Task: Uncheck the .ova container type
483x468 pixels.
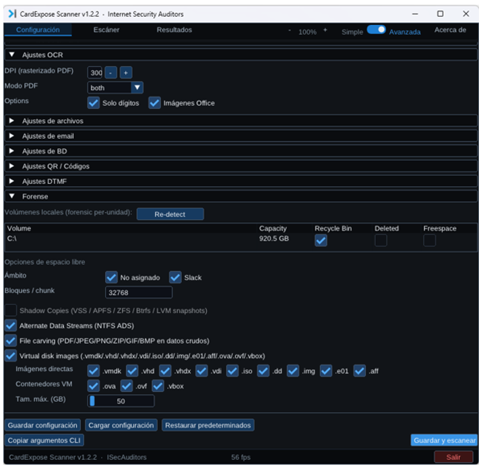Action: coord(94,386)
